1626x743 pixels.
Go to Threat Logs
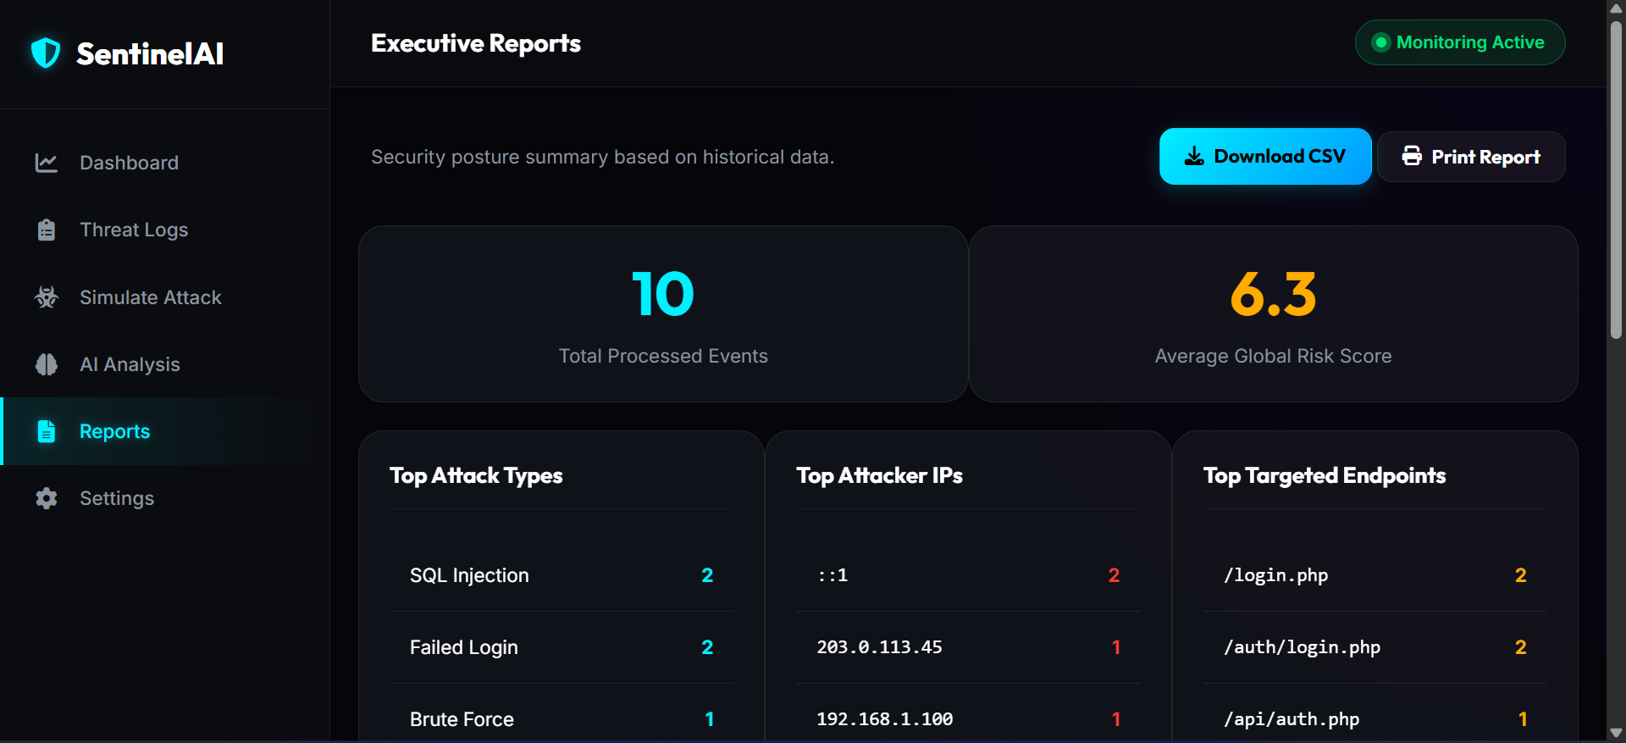click(x=165, y=230)
